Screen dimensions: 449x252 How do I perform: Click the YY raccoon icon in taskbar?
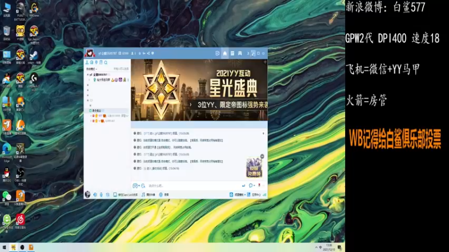13,247
